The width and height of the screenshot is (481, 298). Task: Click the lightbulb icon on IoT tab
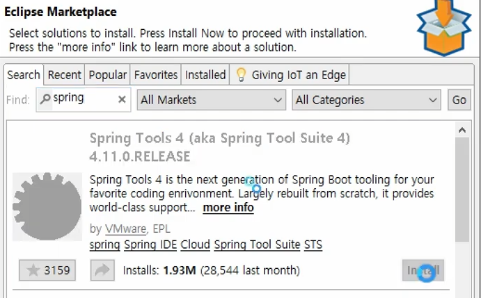[x=241, y=75]
